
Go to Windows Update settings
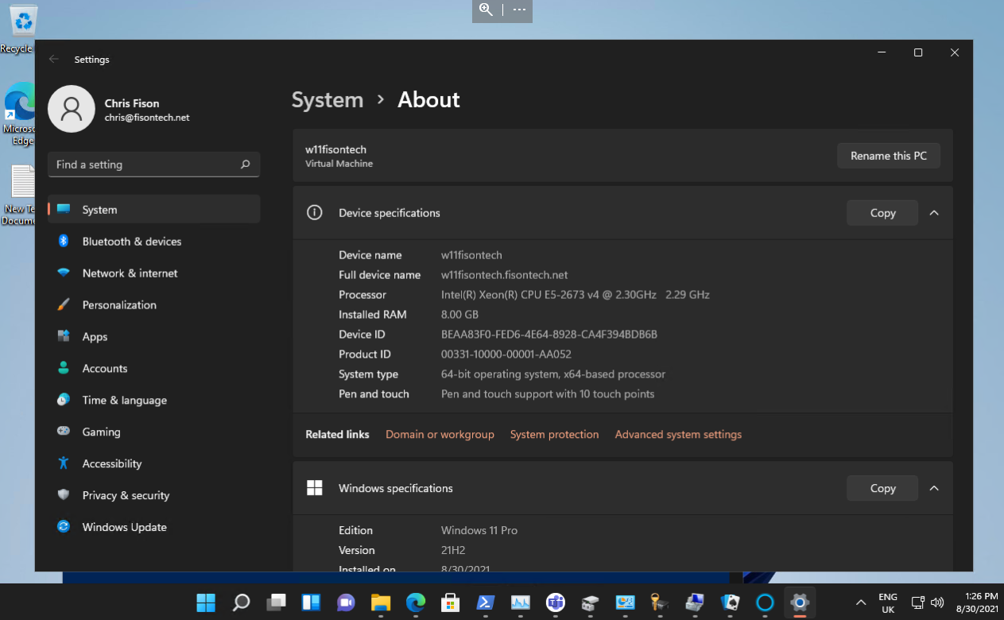(154, 527)
